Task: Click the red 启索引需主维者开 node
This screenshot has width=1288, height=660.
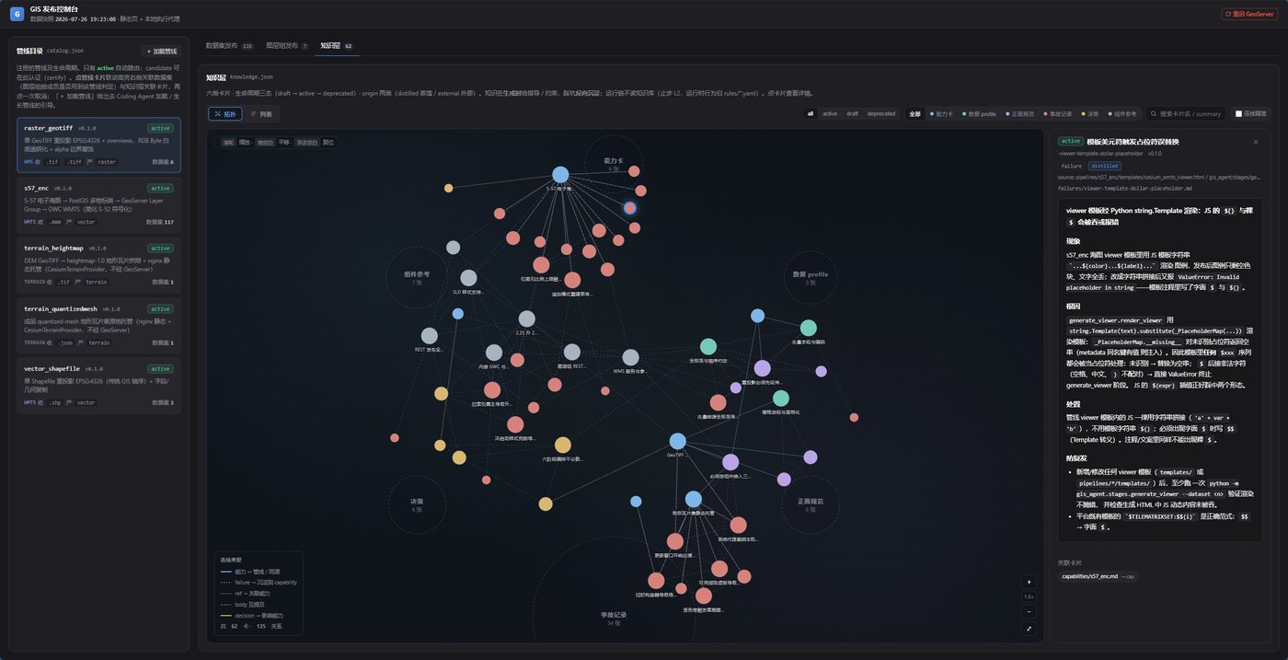Action: pos(492,390)
